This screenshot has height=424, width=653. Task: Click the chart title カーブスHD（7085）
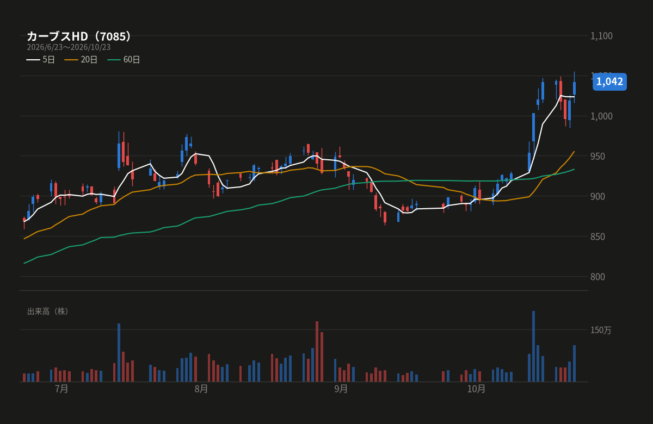click(x=79, y=36)
